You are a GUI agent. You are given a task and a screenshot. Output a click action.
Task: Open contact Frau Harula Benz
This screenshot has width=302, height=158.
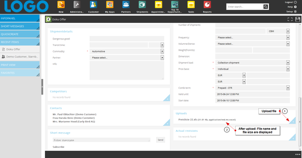tap(74, 118)
